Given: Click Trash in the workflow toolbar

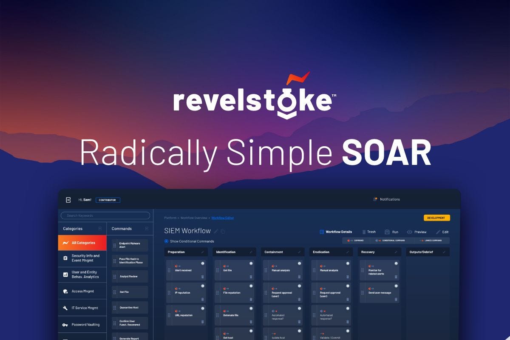Looking at the screenshot, I should pyautogui.click(x=369, y=232).
